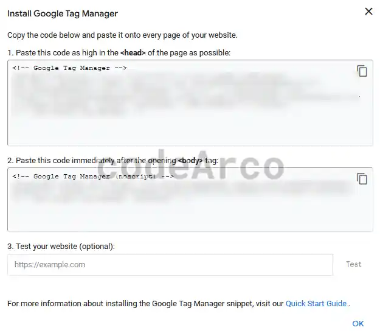This screenshot has width=380, height=333.
Task: Click the 'Test your website (optional)' label
Action: pos(61,247)
